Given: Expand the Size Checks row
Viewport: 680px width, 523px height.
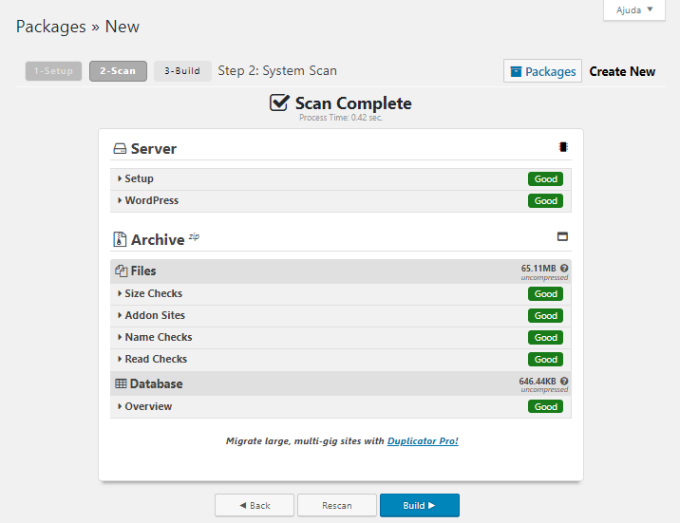Looking at the screenshot, I should click(x=153, y=293).
